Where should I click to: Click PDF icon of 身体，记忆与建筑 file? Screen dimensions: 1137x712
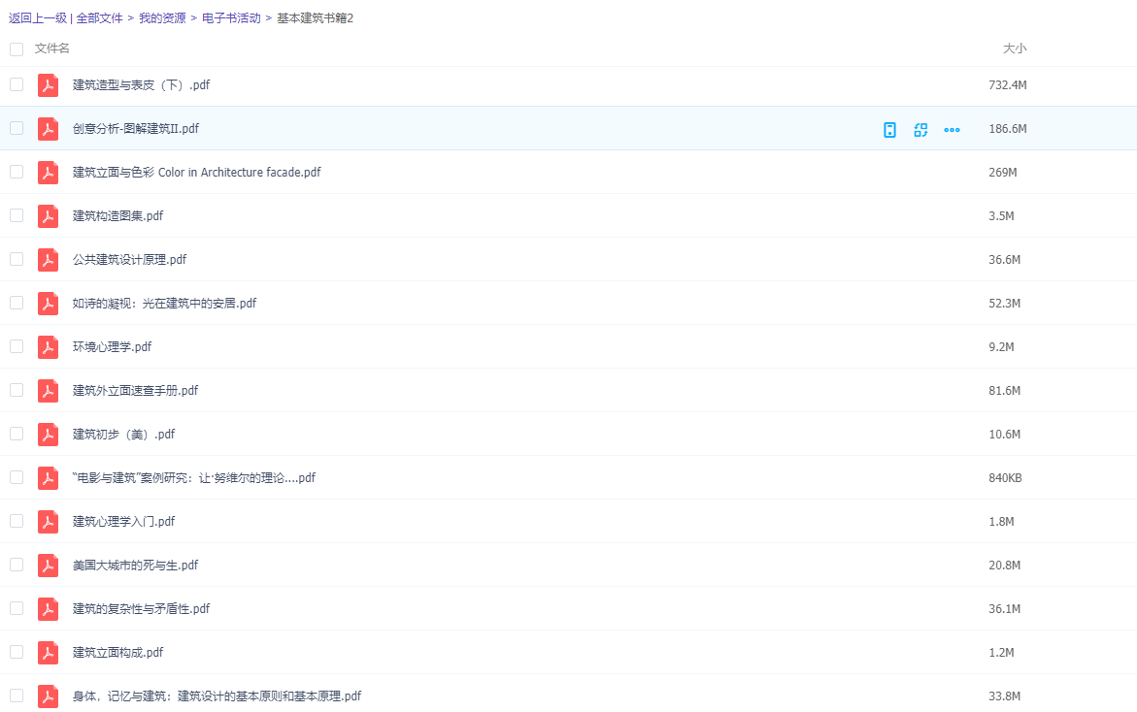click(48, 696)
